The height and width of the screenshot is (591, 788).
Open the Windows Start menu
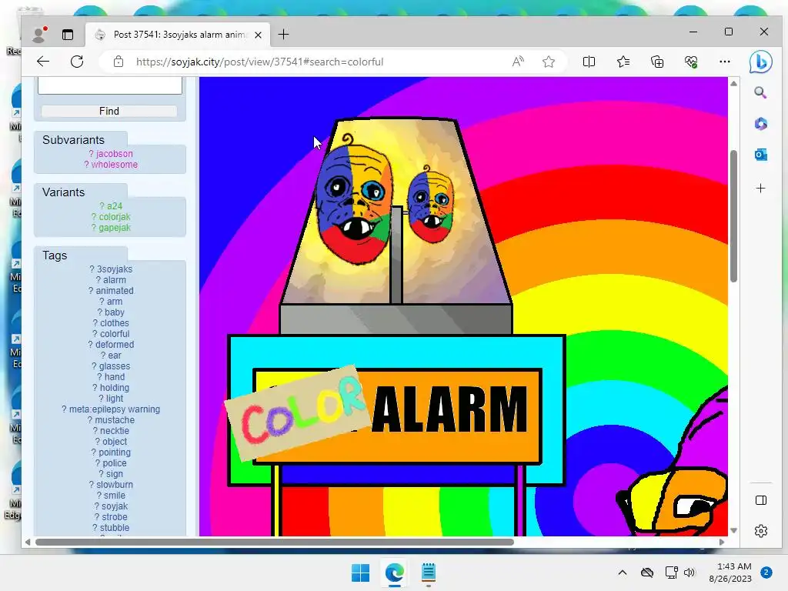pyautogui.click(x=360, y=573)
